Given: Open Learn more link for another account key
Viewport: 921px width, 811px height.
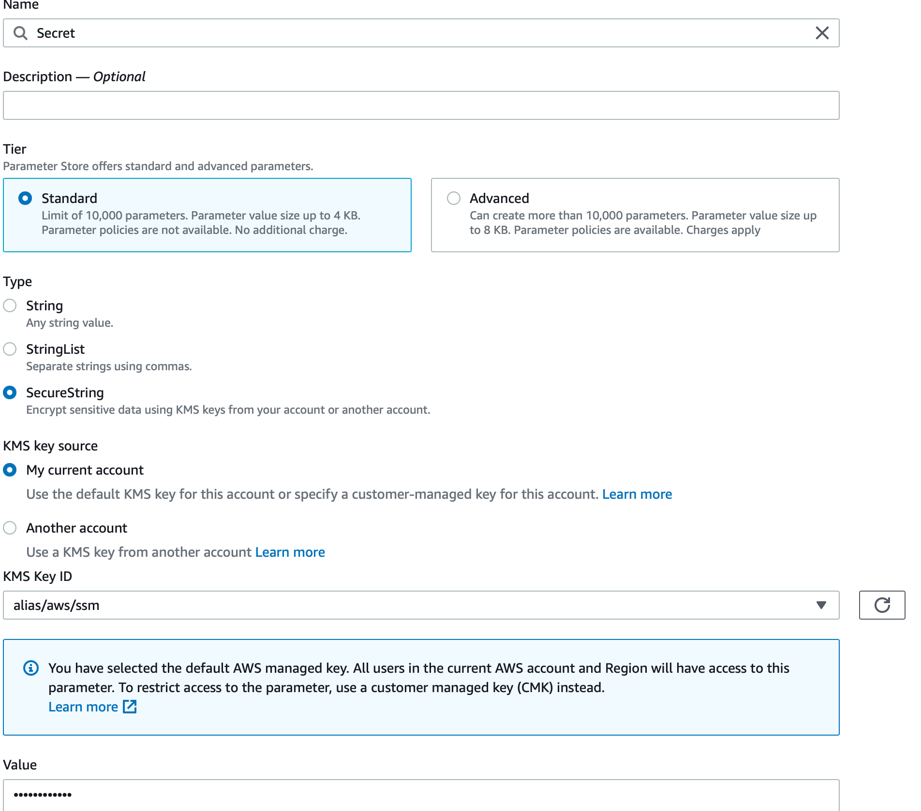Looking at the screenshot, I should 290,552.
